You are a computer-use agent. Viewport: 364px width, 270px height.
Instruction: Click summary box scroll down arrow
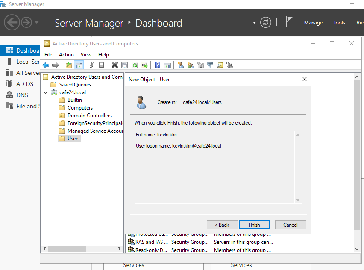coord(298,200)
